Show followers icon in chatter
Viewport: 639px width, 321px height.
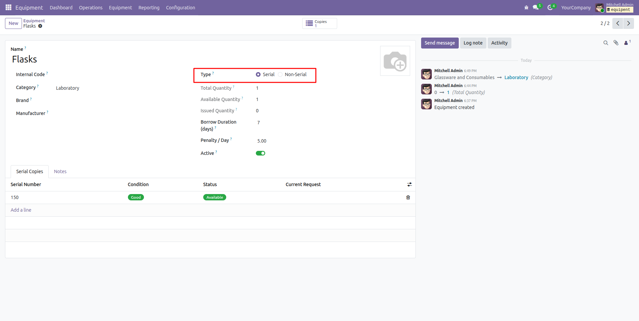626,43
